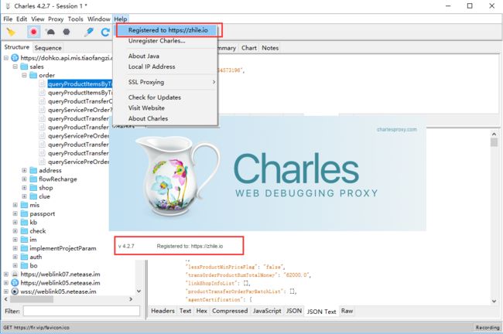Expand the shop folder
Viewport: 503px width, 334px height.
pyautogui.click(x=24, y=188)
